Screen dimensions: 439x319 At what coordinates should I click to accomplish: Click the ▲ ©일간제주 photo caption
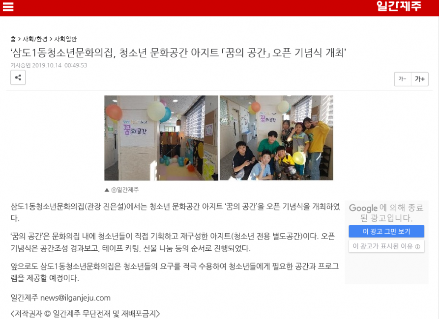pos(121,190)
